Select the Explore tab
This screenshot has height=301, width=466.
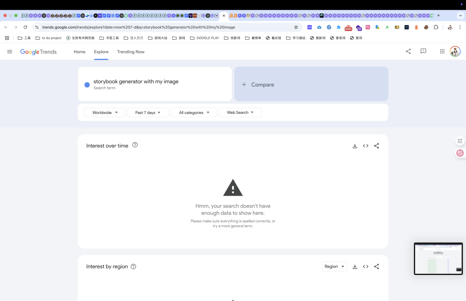pyautogui.click(x=101, y=52)
